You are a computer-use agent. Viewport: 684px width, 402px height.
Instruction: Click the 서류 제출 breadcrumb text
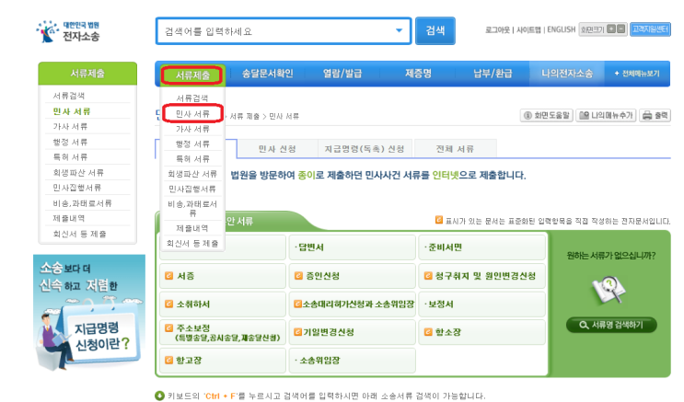pos(245,117)
